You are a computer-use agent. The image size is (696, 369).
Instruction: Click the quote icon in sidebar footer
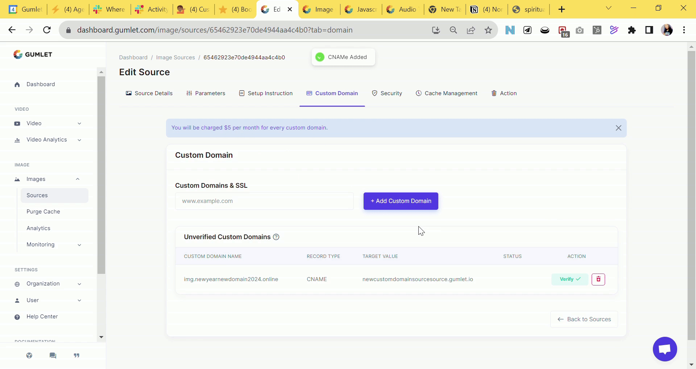coord(76,356)
